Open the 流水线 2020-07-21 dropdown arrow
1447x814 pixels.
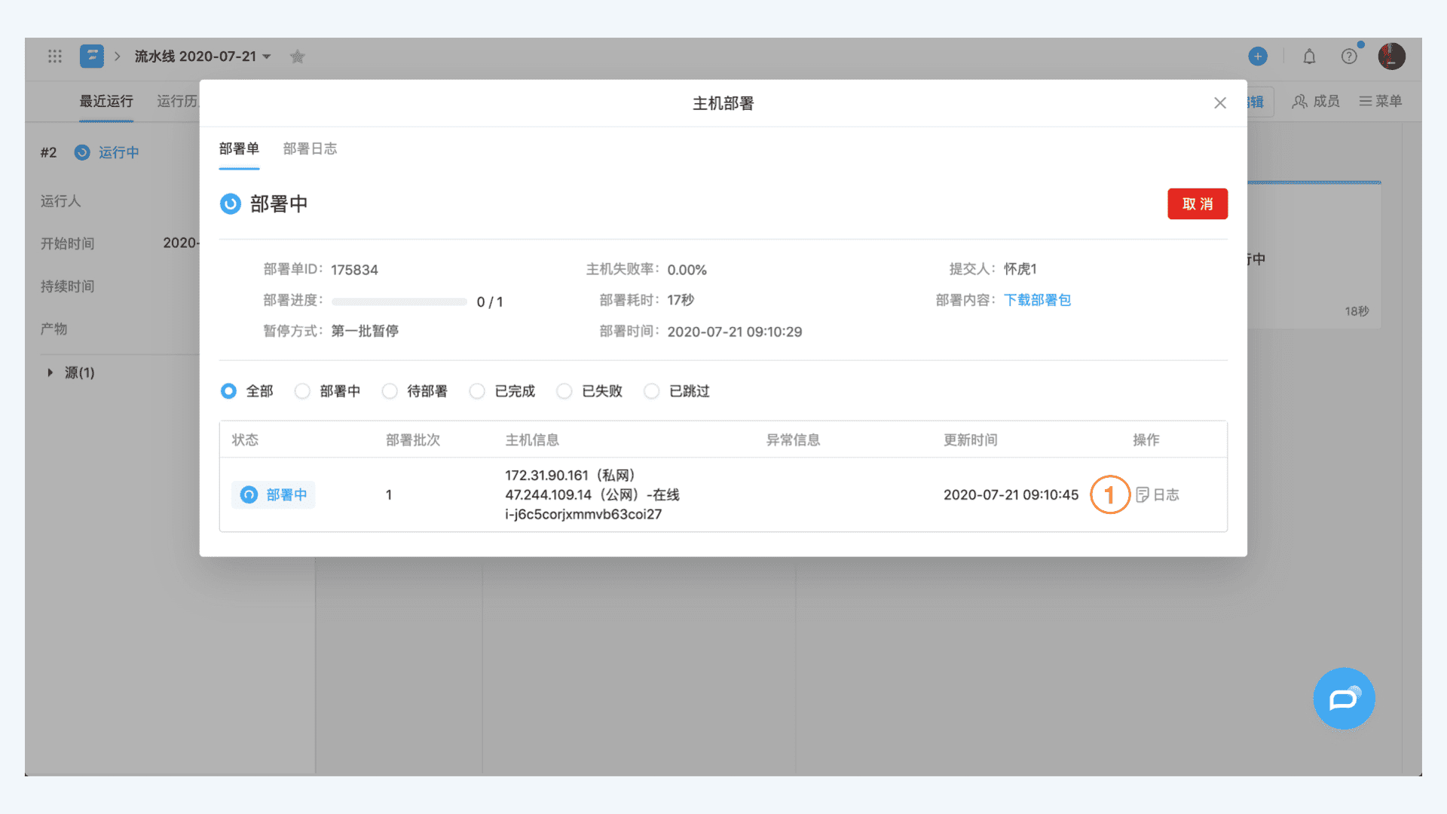(267, 57)
